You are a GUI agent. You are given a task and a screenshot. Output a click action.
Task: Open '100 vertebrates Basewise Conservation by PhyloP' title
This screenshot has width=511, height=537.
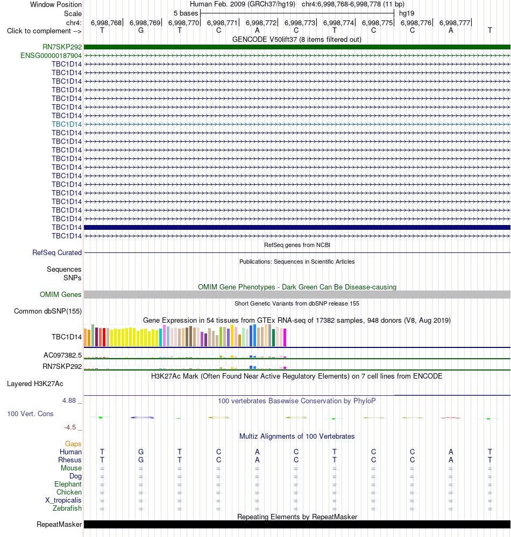[x=297, y=401]
